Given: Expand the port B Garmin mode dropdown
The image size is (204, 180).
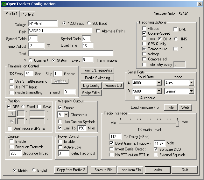Looking at the screenshot, I should pyautogui.click(x=191, y=91).
